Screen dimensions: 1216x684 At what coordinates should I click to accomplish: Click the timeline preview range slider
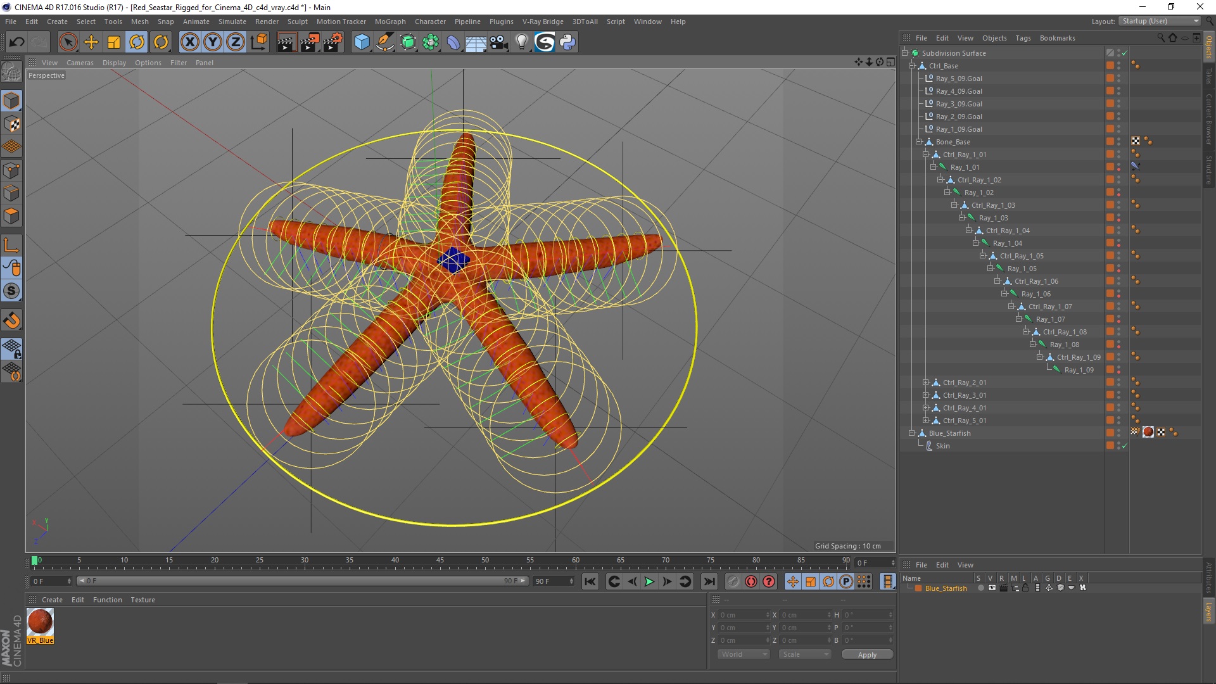[302, 581]
